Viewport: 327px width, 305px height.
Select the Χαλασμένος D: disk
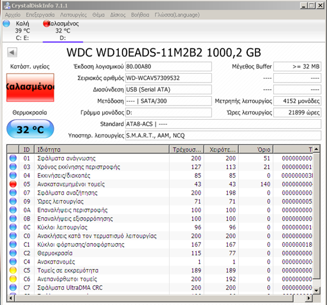(x=63, y=31)
